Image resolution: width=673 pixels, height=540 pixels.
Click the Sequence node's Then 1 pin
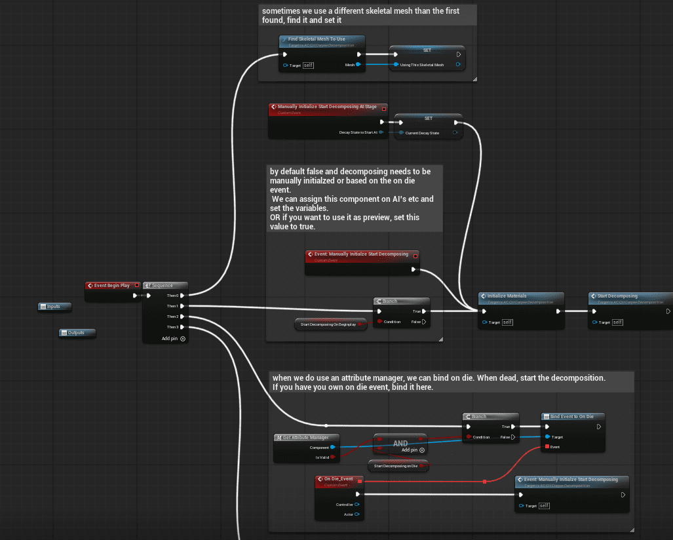[x=182, y=306]
